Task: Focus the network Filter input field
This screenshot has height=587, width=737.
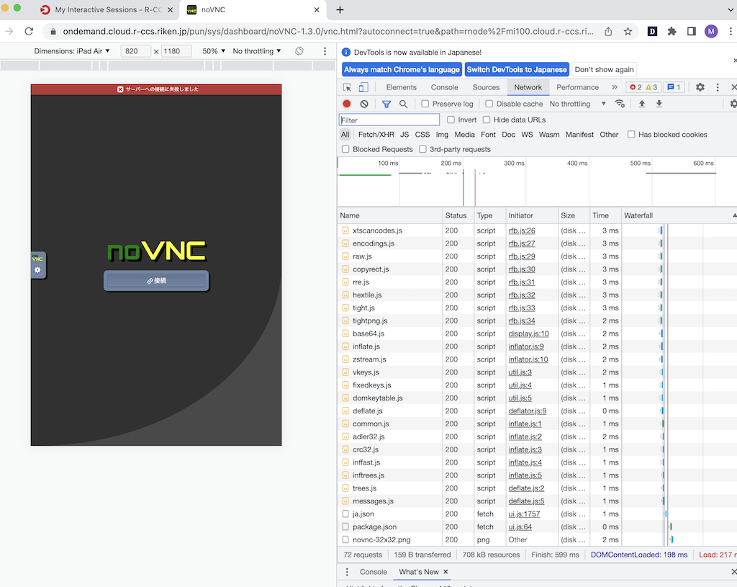Action: click(x=389, y=120)
